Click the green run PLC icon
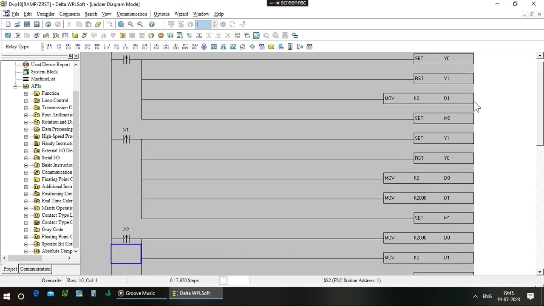Image resolution: width=544 pixels, height=306 pixels. 151,36
